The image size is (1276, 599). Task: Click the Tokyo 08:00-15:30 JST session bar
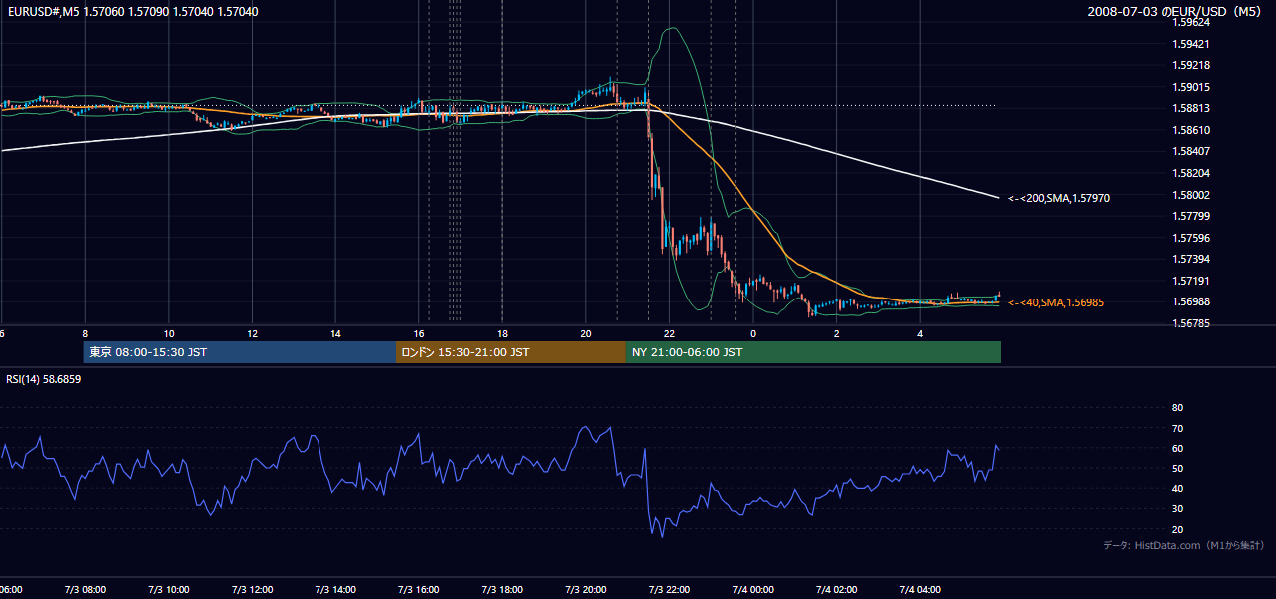(x=240, y=352)
